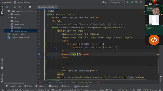163x91 pixels.
Task: Open the Current File run configuration dropdown
Action: pyautogui.click(x=117, y=2)
